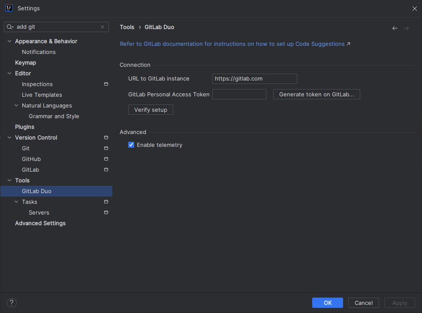Screen dimensions: 422x313
Task: Clear the settings search field text
Action: [102, 27]
